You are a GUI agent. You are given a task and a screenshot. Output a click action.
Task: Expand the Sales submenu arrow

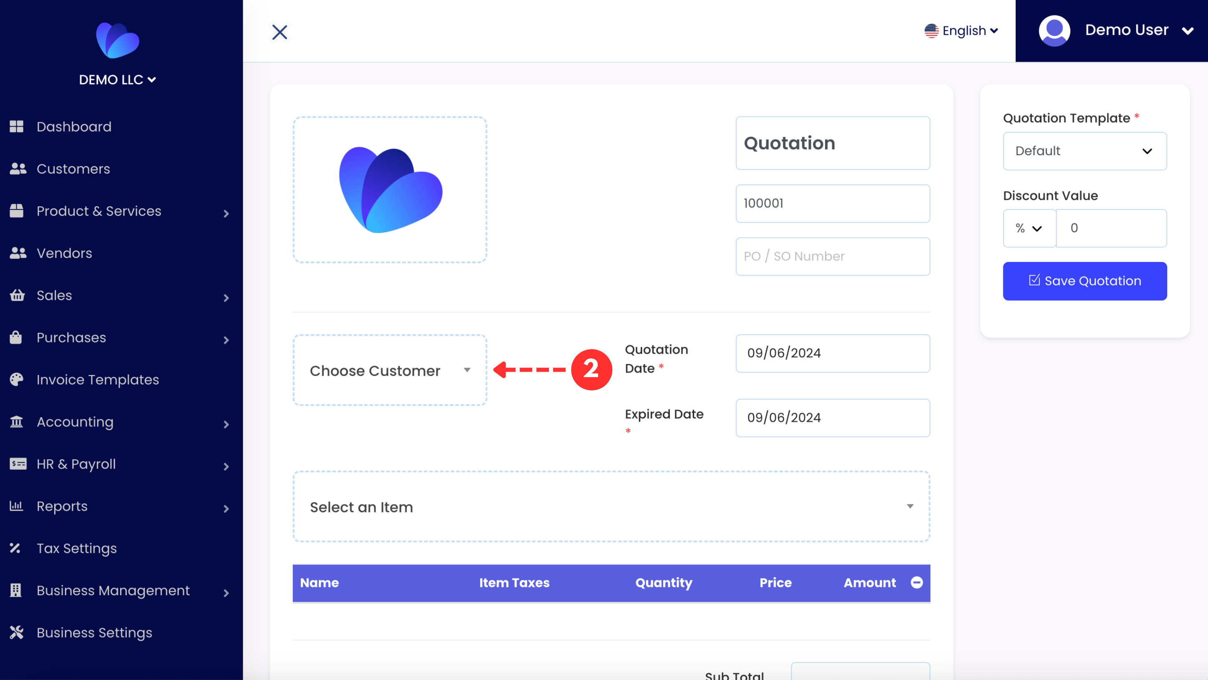coord(226,298)
